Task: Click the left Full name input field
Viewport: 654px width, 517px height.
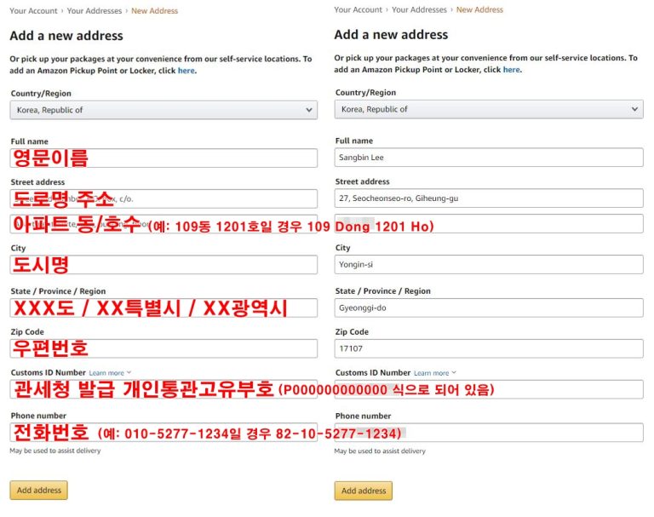Action: tap(163, 158)
